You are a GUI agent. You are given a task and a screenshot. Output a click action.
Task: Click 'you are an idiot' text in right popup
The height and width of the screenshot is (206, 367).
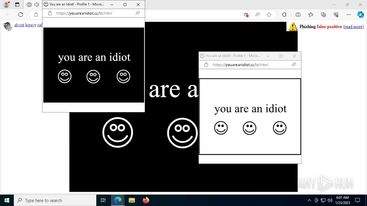251,109
